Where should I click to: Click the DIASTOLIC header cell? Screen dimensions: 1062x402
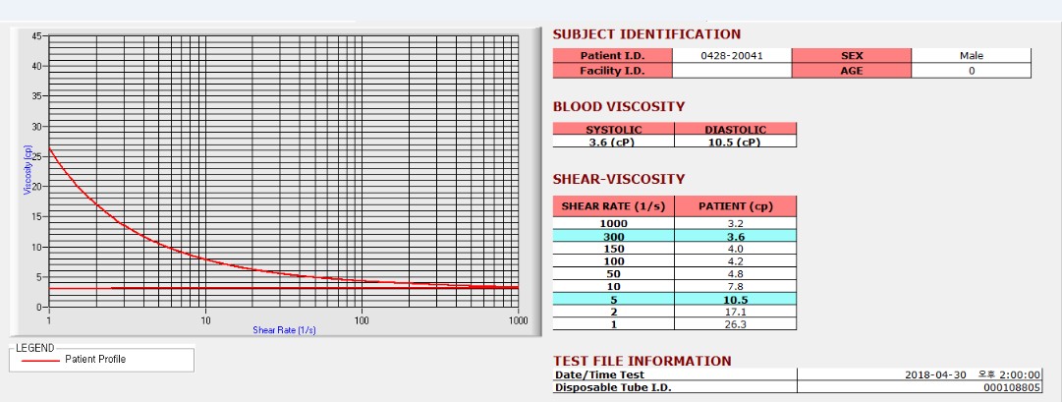(x=736, y=129)
